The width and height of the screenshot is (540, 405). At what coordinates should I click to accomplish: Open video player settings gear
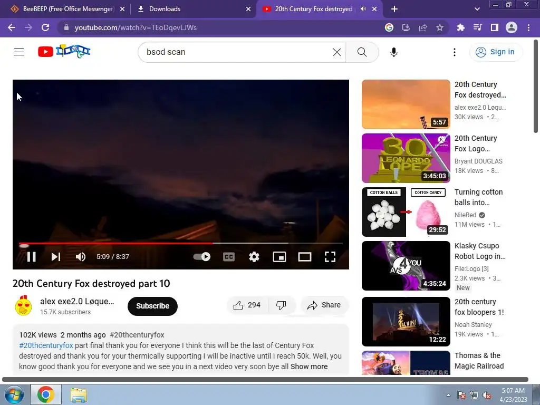coord(254,257)
